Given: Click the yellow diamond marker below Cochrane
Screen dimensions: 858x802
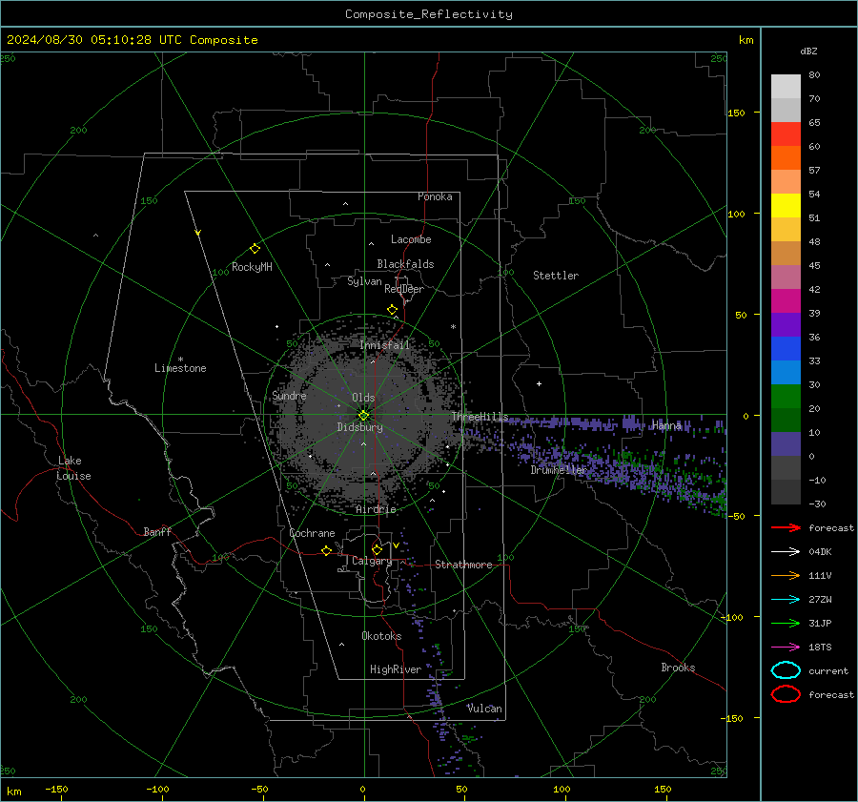Looking at the screenshot, I should point(326,550).
